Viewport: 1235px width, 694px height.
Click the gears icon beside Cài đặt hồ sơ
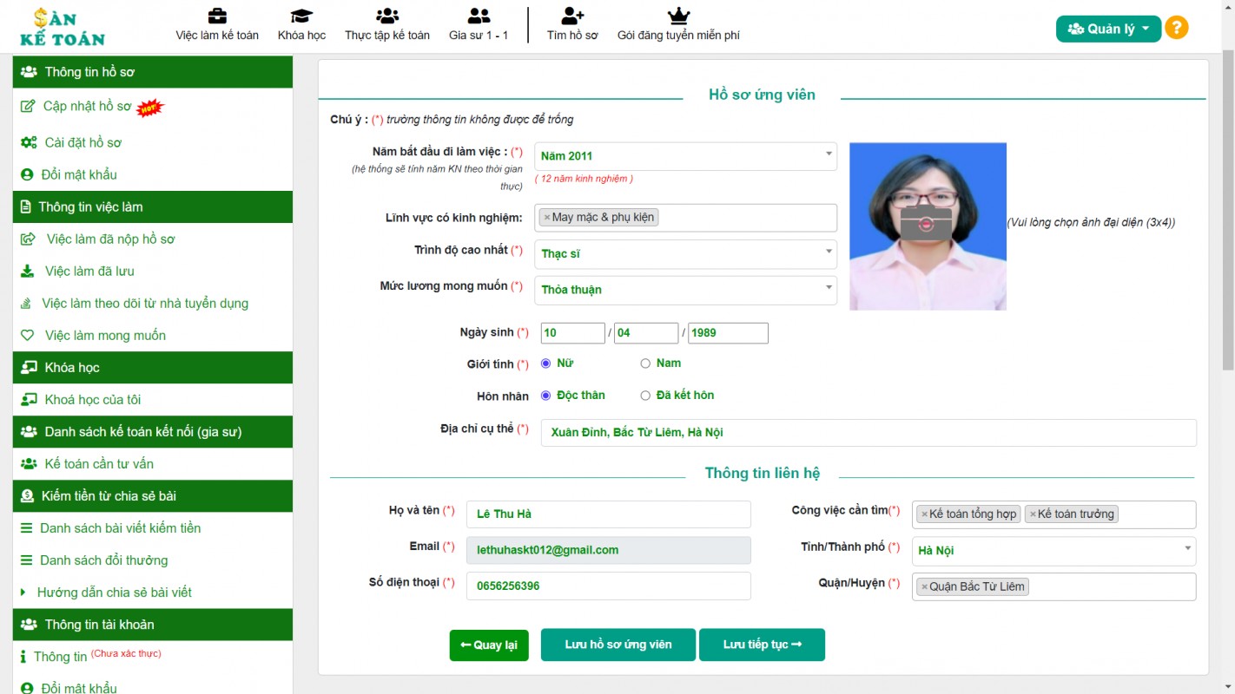pyautogui.click(x=29, y=142)
